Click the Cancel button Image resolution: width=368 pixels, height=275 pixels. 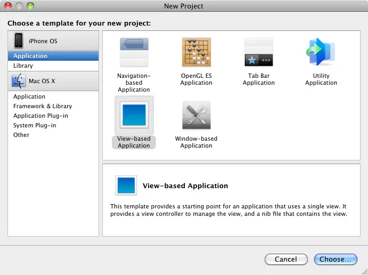click(286, 259)
